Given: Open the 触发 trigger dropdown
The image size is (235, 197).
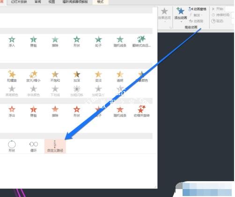Looking at the screenshot, I should pyautogui.click(x=196, y=15).
